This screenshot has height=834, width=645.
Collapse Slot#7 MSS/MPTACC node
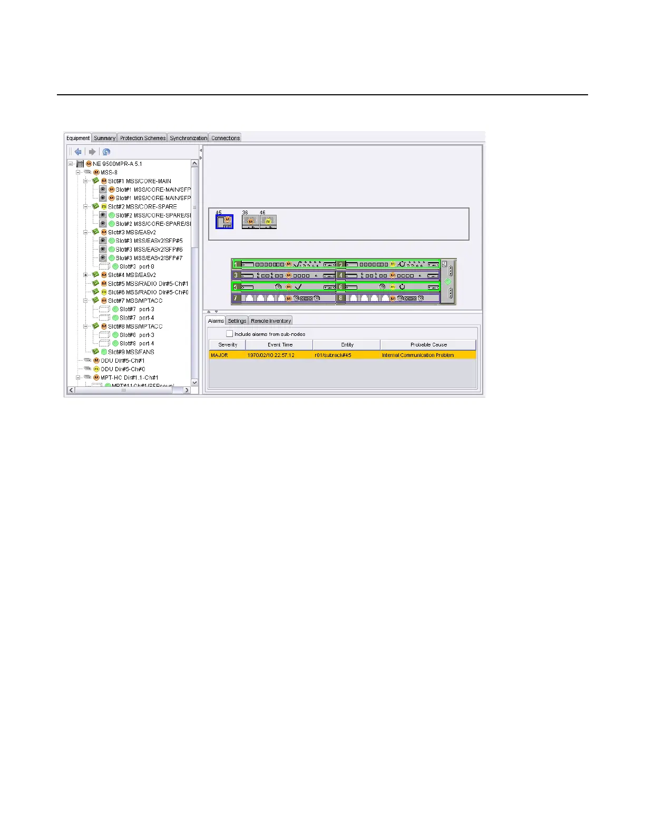pos(86,301)
